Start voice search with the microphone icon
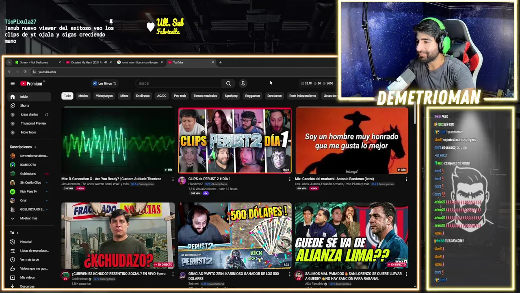The image size is (520, 293). pos(243,83)
